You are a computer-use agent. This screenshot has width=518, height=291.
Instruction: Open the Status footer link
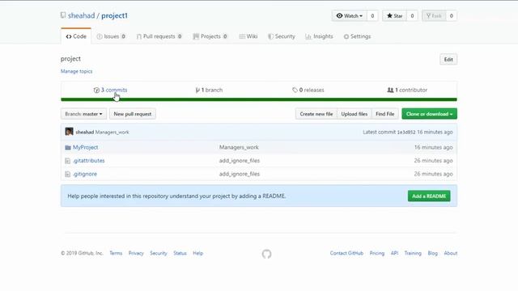click(x=180, y=253)
